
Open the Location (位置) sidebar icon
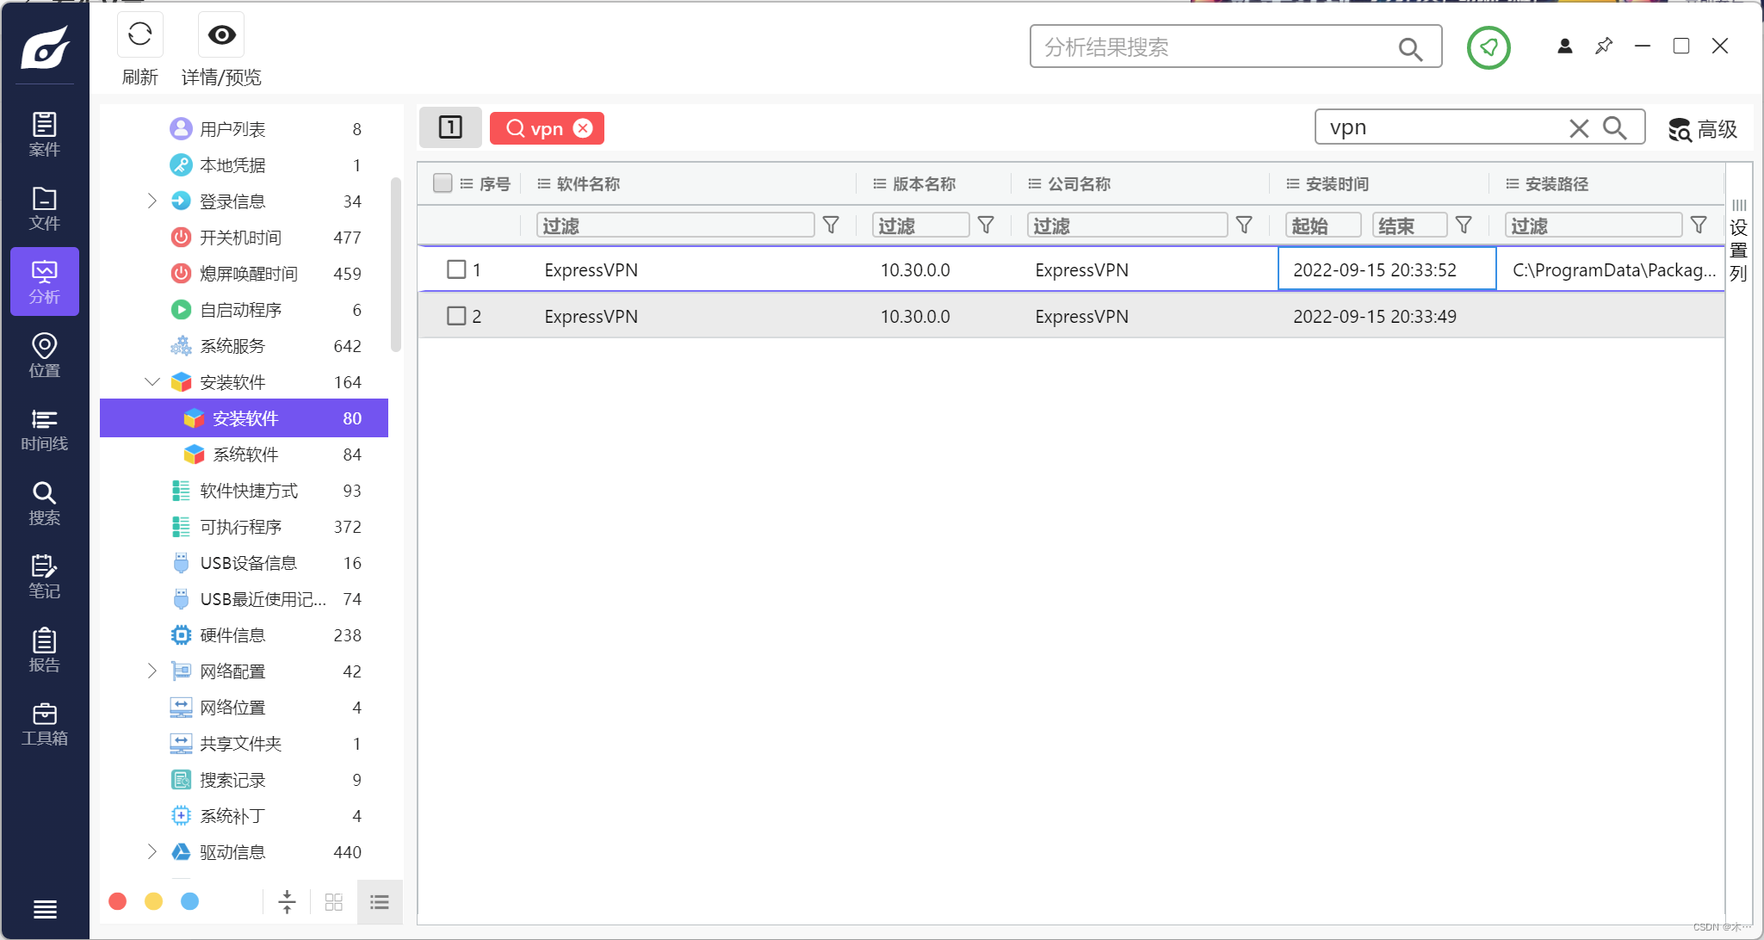(x=44, y=356)
